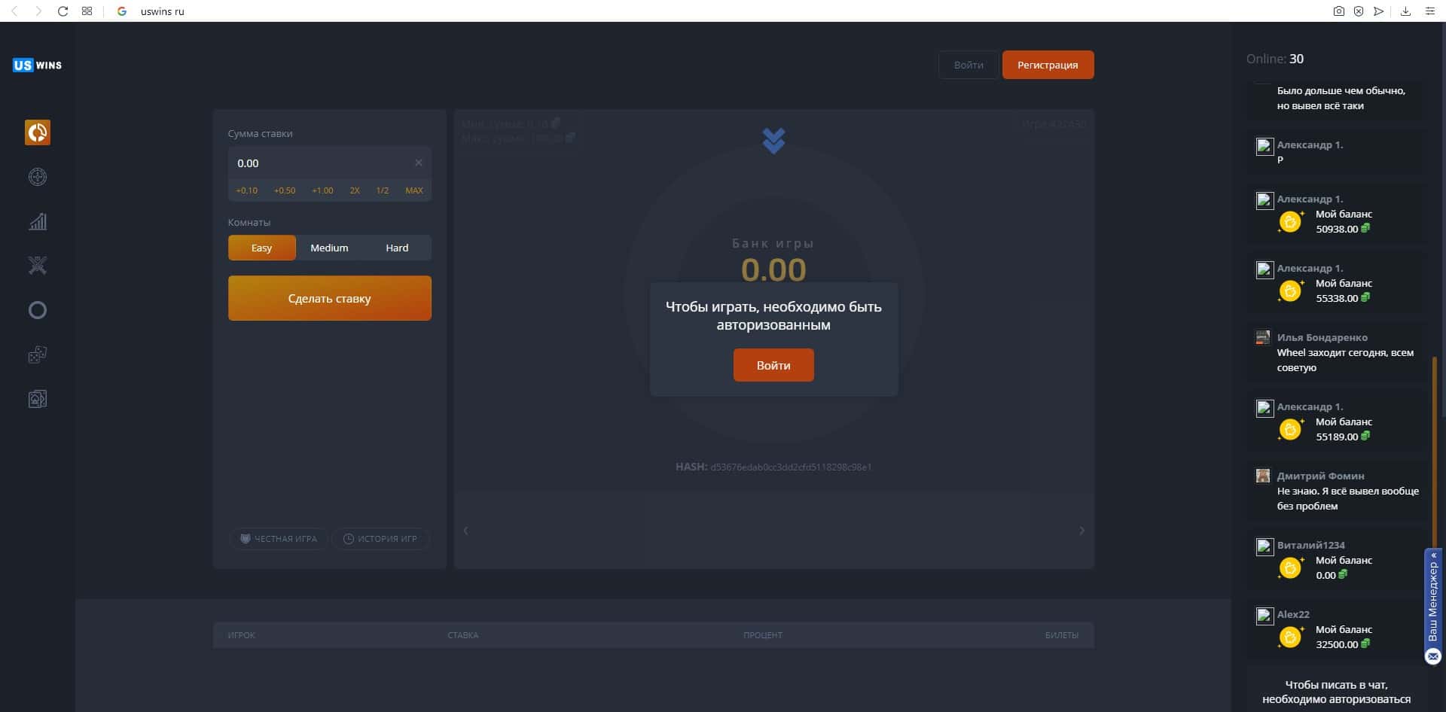
Task: Double the bet with 2X
Action: 355,190
